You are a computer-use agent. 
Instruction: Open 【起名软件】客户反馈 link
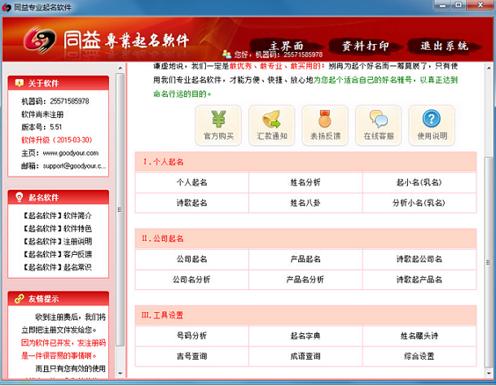(x=57, y=254)
